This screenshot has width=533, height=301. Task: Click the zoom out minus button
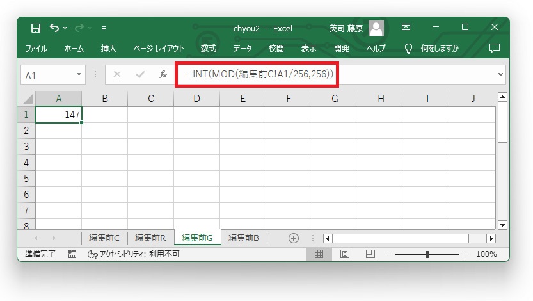[x=390, y=254]
